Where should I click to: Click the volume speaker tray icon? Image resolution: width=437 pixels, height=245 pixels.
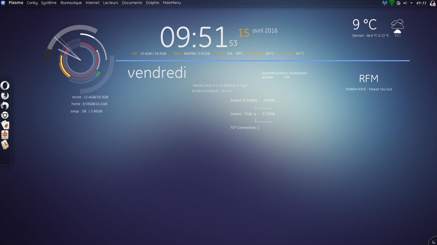tap(405, 3)
